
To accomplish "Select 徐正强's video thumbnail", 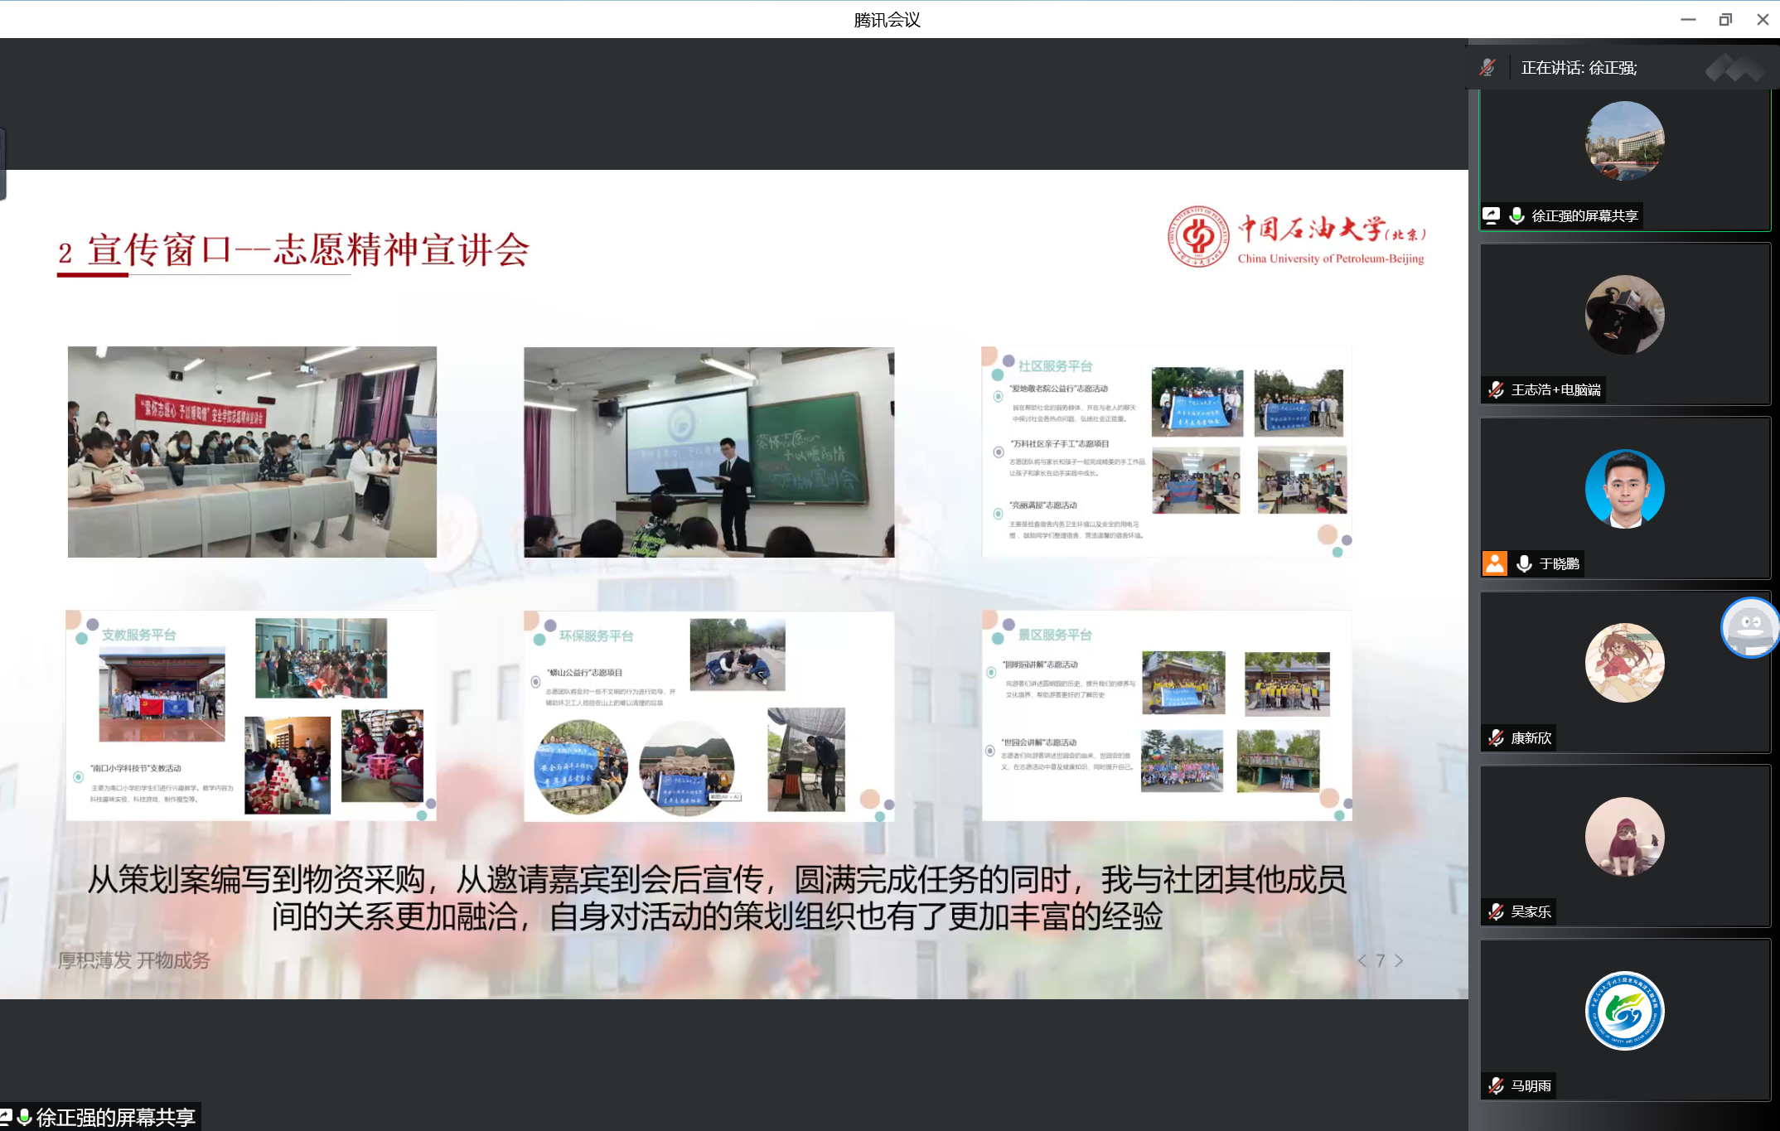I will (x=1625, y=141).
